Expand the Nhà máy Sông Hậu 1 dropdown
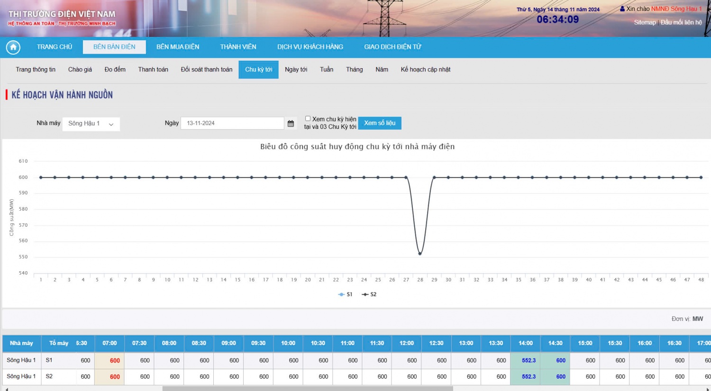The width and height of the screenshot is (711, 391). [91, 124]
